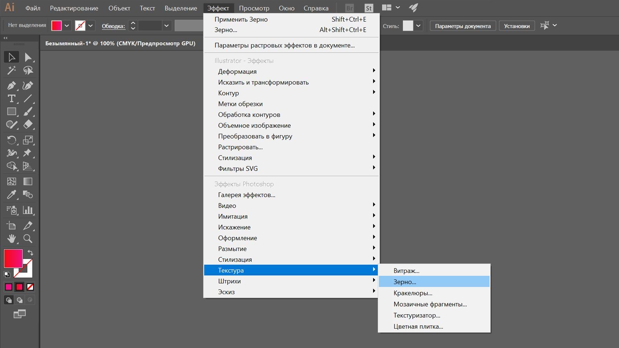Image resolution: width=619 pixels, height=348 pixels.
Task: Switch to the Безымянный-1 document tab
Action: [x=120, y=43]
